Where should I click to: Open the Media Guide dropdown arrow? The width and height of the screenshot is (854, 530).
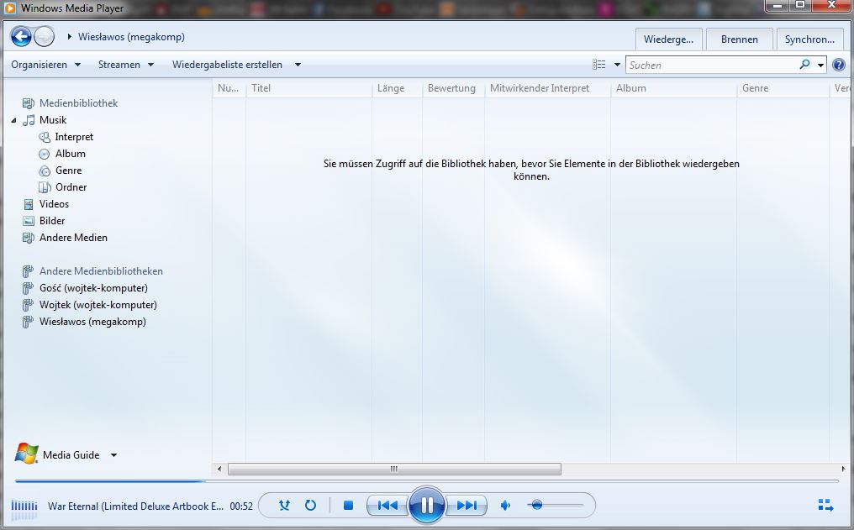(113, 455)
